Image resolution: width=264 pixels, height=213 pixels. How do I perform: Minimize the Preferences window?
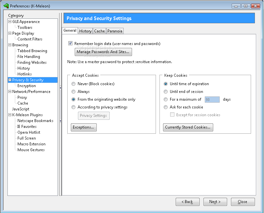click(236, 6)
